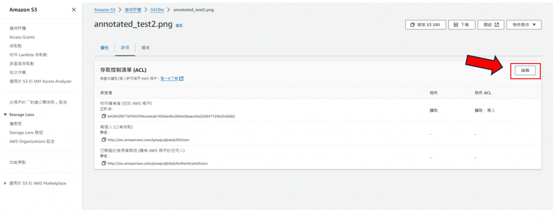Screen dimensions: 556x221
Task: Click the 編輯 button for ACL
Action: 525,71
